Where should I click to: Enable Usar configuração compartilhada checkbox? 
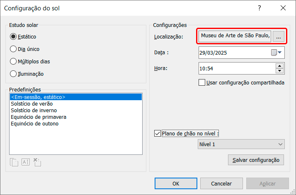[202, 82]
